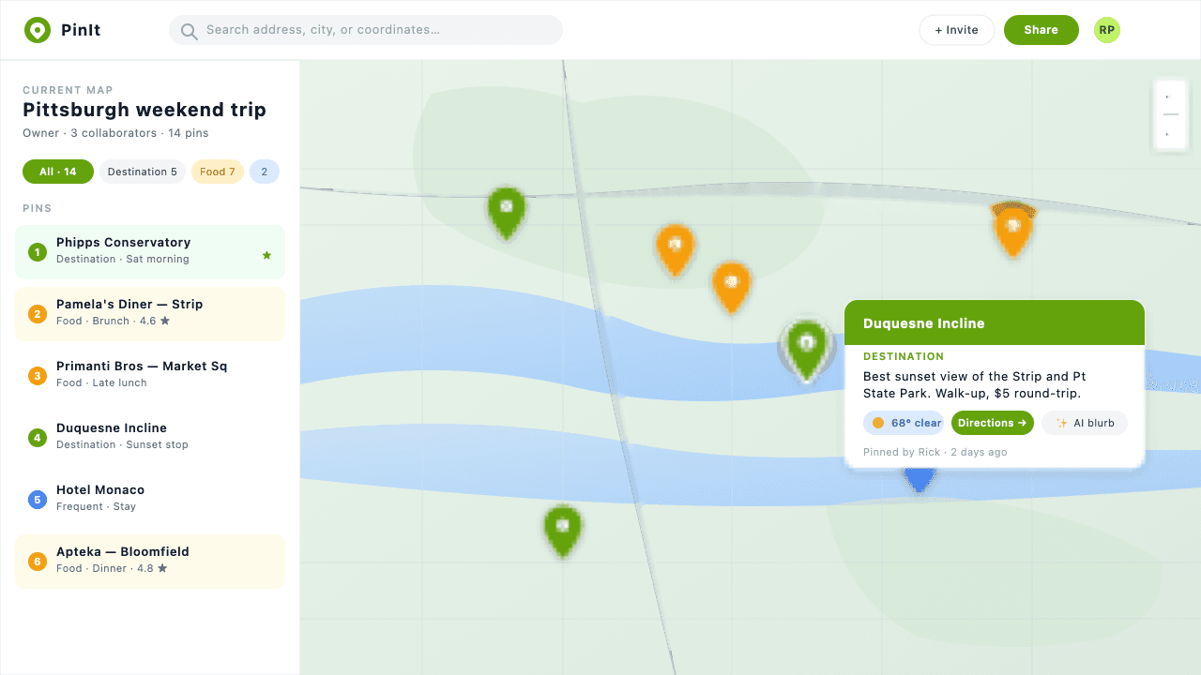This screenshot has width=1201, height=675.
Task: Filter pins by 'Food 7' chip
Action: (x=218, y=172)
